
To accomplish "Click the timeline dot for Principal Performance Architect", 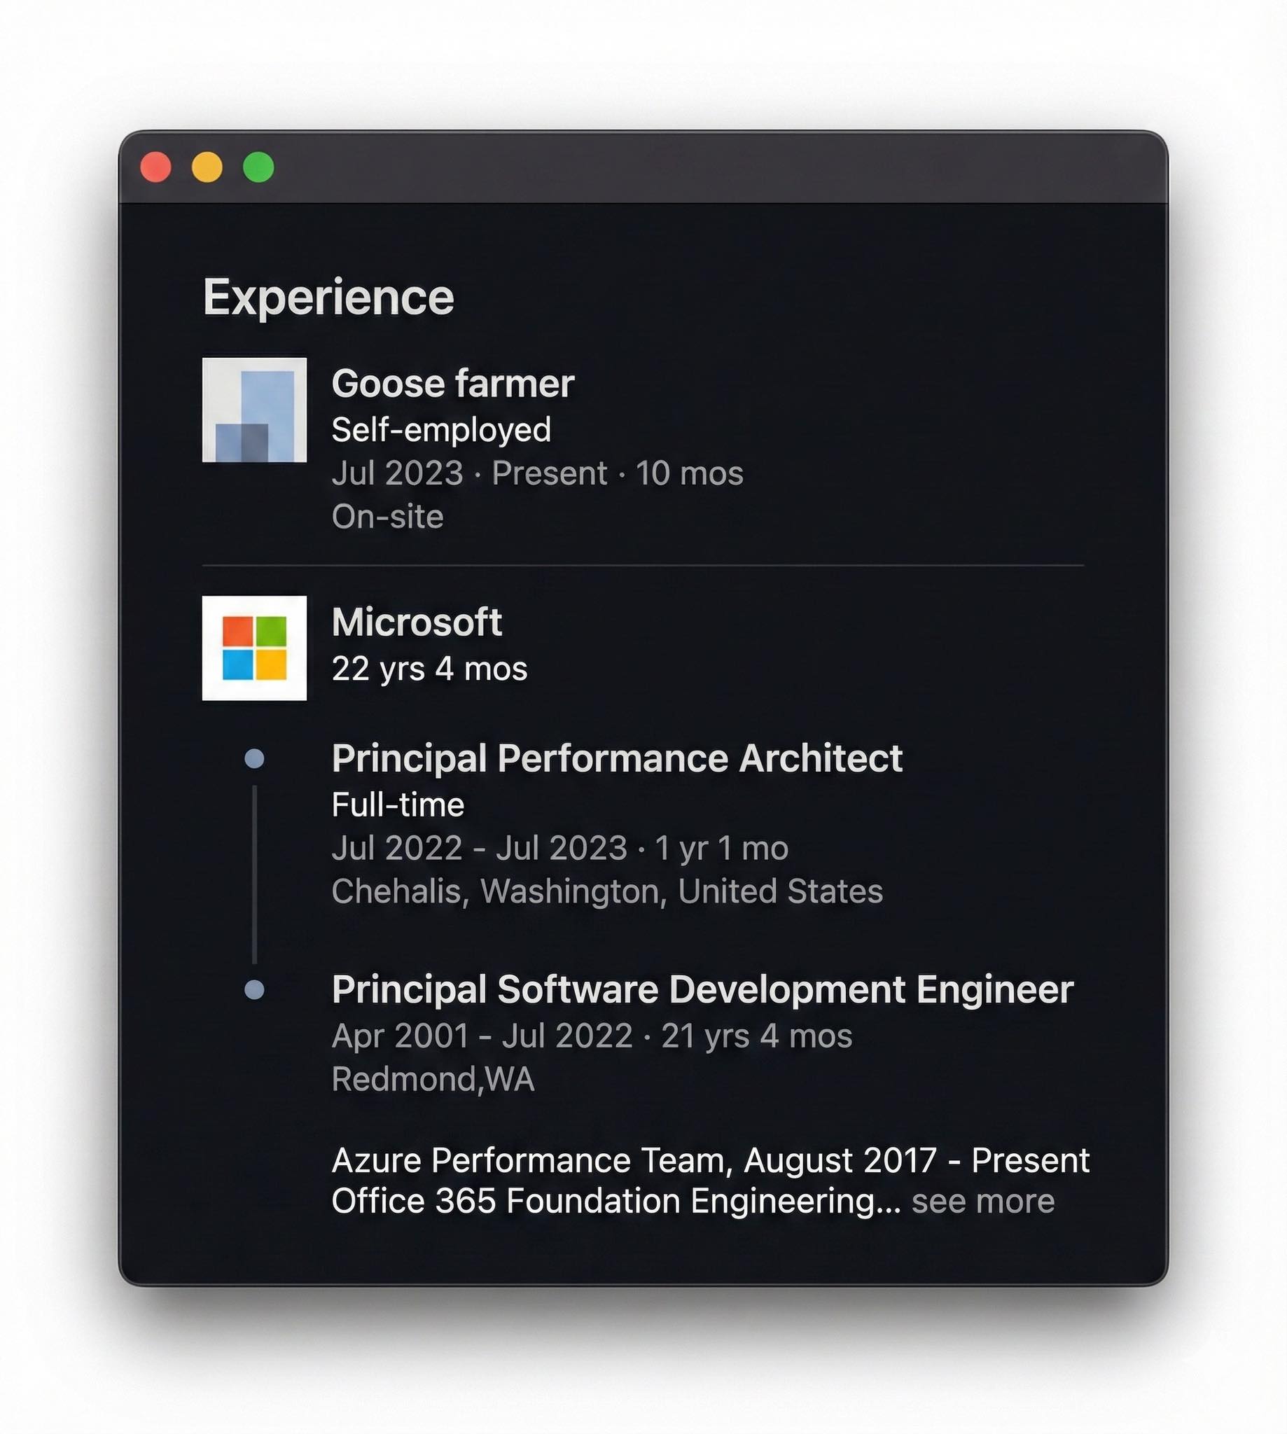I will tap(255, 759).
